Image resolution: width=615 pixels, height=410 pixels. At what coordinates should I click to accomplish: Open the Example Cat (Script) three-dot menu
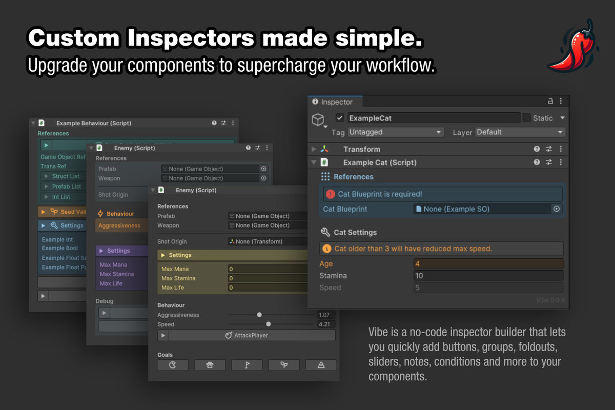[x=561, y=162]
